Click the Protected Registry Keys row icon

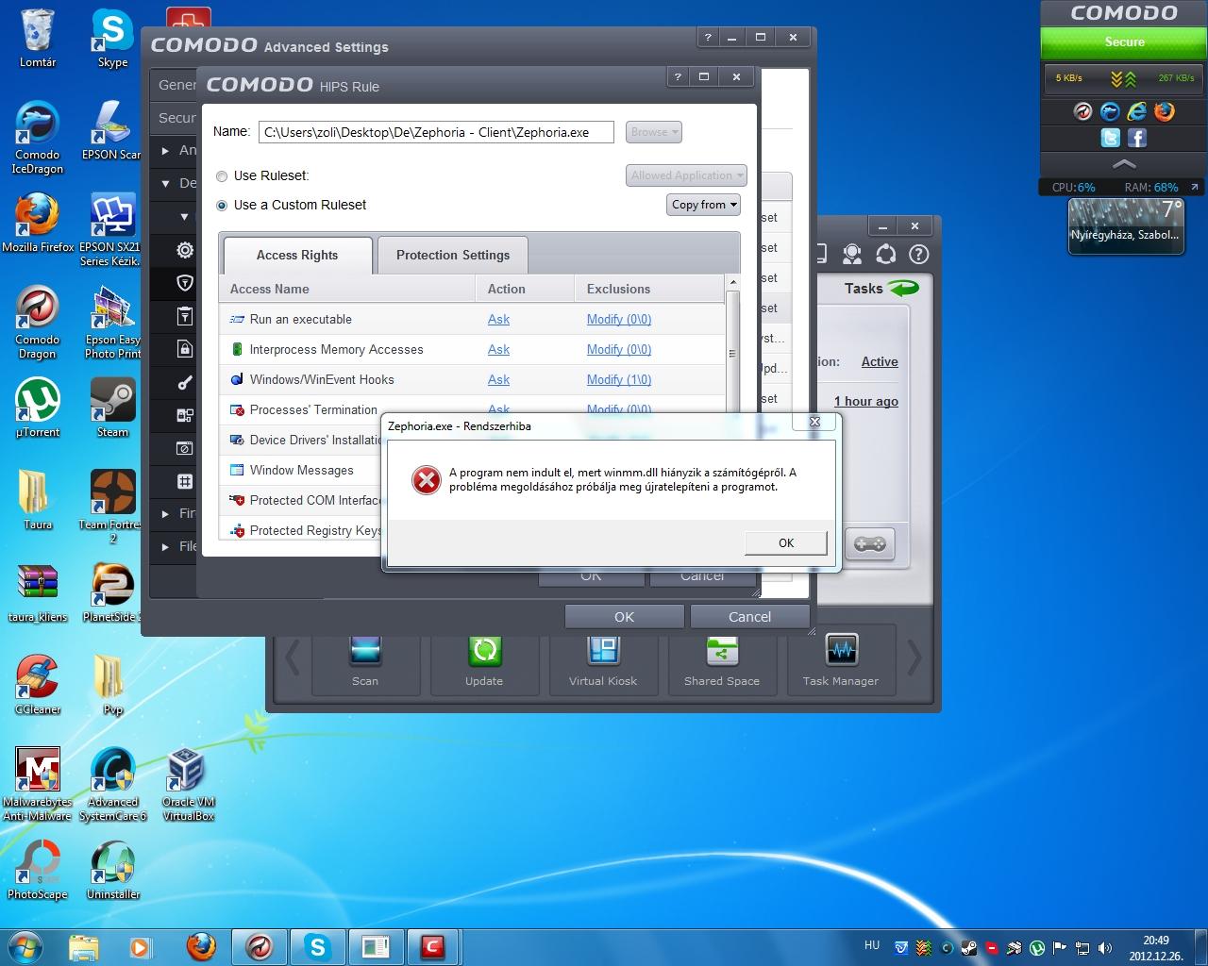click(237, 530)
